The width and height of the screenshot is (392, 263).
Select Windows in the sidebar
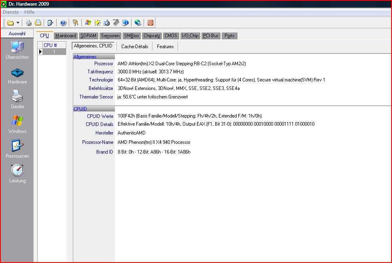(x=17, y=124)
